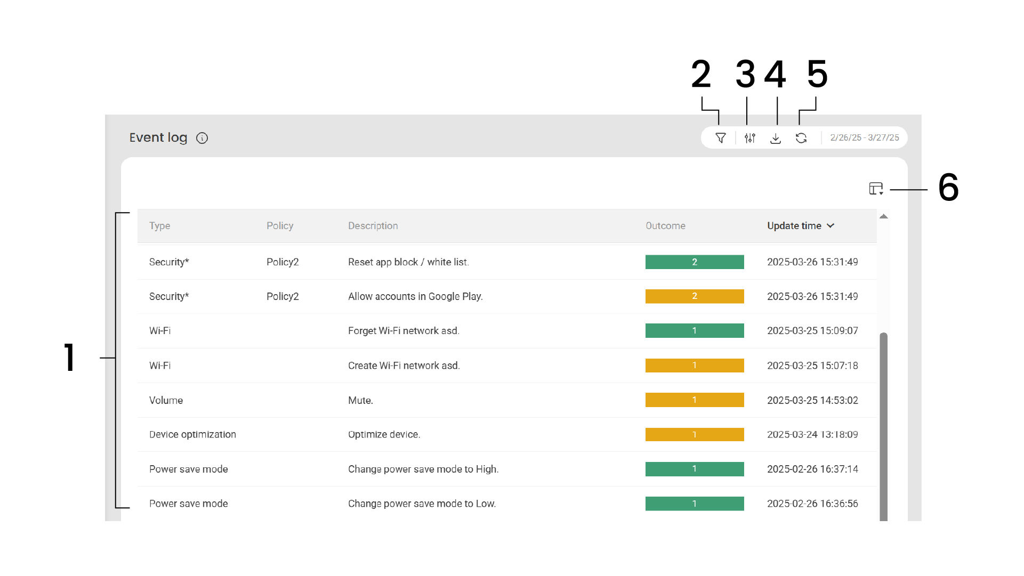Screen dimensions: 1024x576
Task: Refresh the event log
Action: coord(801,138)
